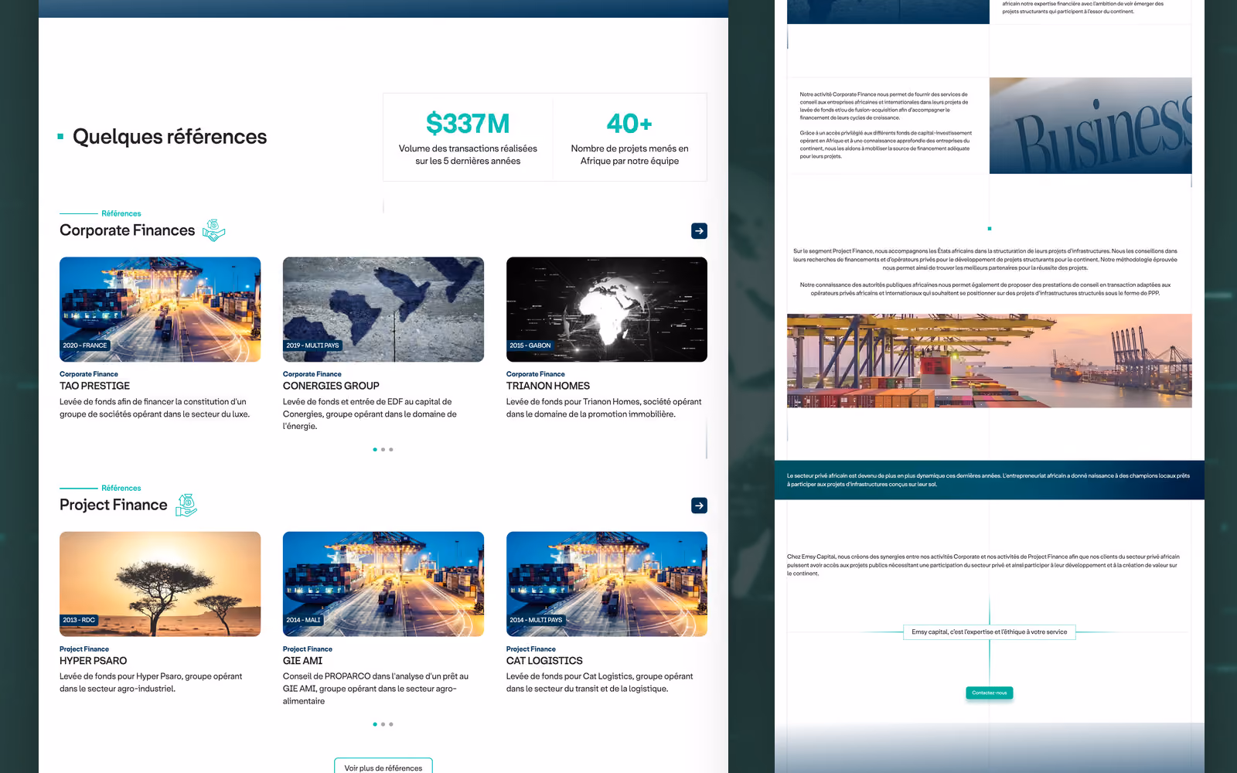This screenshot has width=1237, height=773.
Task: Click the HYPER PSARO title
Action: click(x=93, y=661)
